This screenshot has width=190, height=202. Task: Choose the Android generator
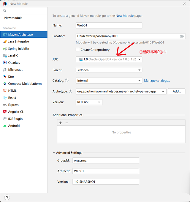click(x=14, y=126)
